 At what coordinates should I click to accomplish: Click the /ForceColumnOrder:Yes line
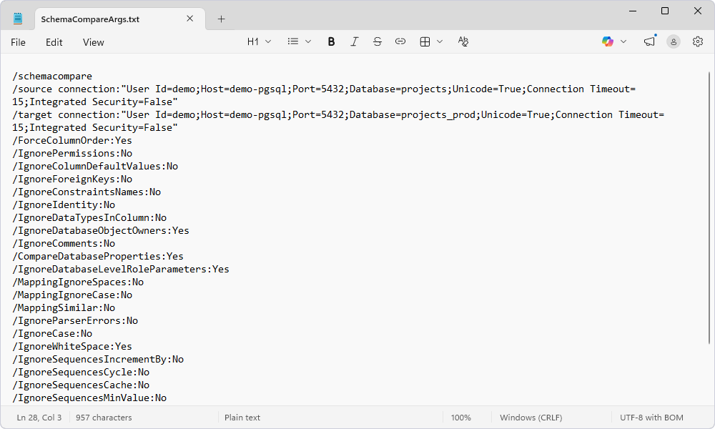click(72, 140)
